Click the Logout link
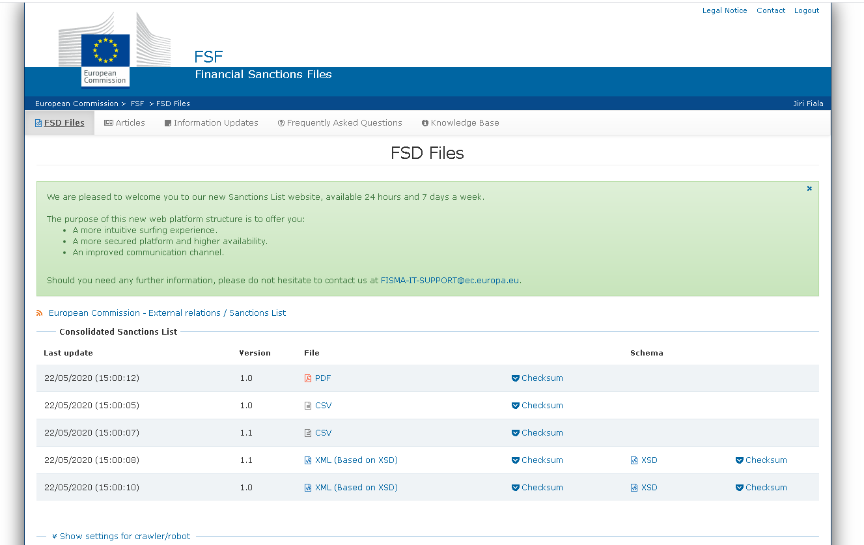This screenshot has width=864, height=545. [x=807, y=10]
